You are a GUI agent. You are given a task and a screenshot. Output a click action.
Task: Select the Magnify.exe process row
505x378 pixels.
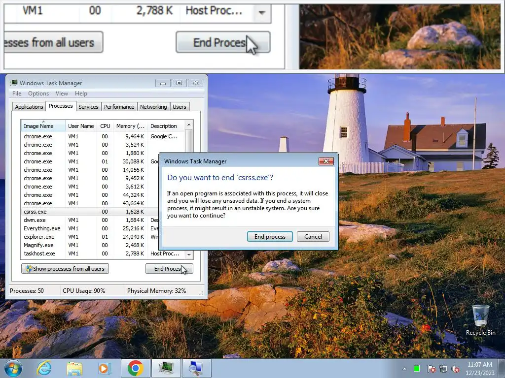click(x=90, y=245)
